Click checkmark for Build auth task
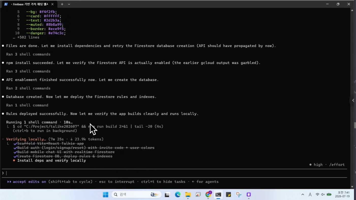The height and width of the screenshot is (200, 356). click(x=15, y=148)
